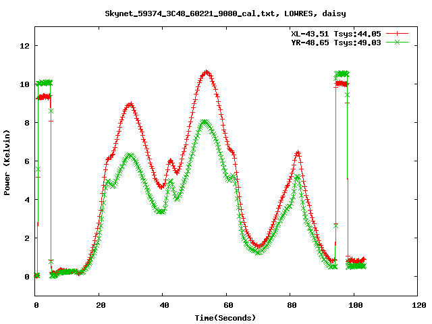The width and height of the screenshot is (432, 324).
Task: Click the x-axis tick label 20
Action: point(101,305)
